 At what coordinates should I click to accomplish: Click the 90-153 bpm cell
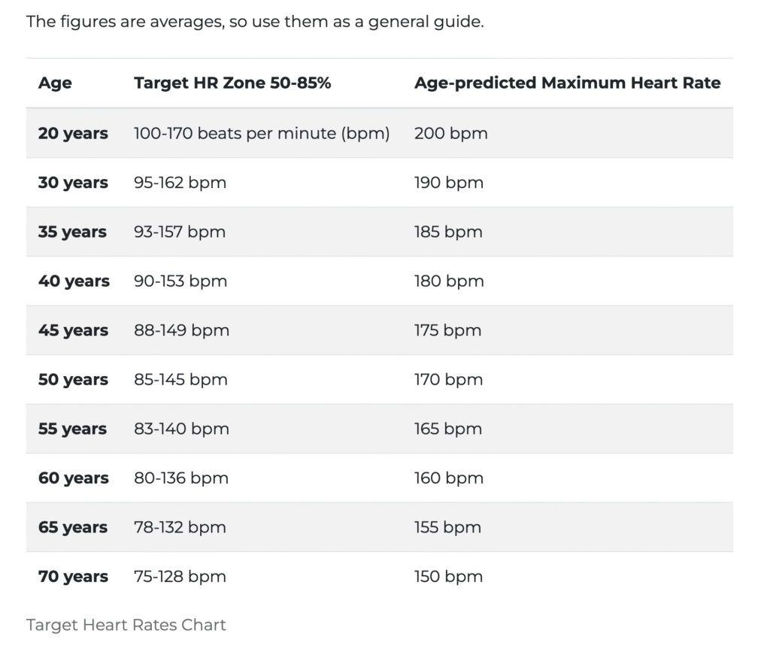tap(180, 281)
